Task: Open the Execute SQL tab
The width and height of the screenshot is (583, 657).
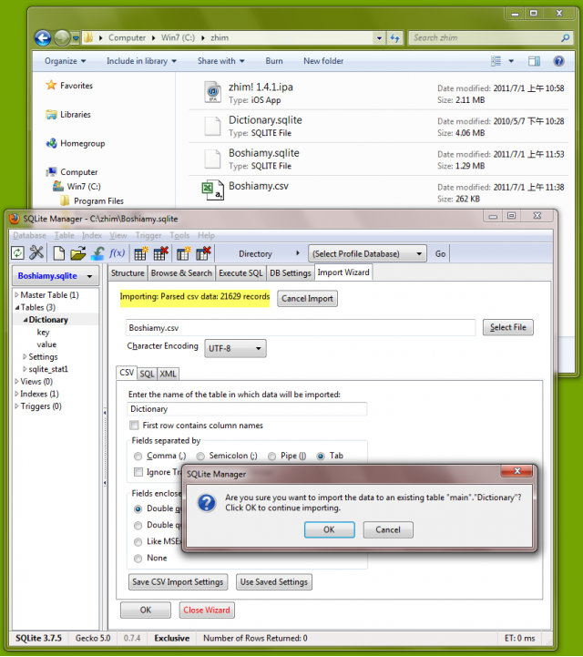Action: click(x=240, y=273)
